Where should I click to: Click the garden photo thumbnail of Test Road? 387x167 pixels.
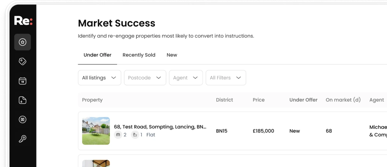96,131
